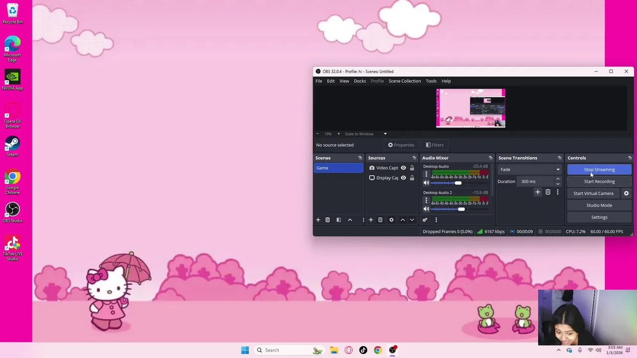Open virtual camera settings gear

[626, 193]
